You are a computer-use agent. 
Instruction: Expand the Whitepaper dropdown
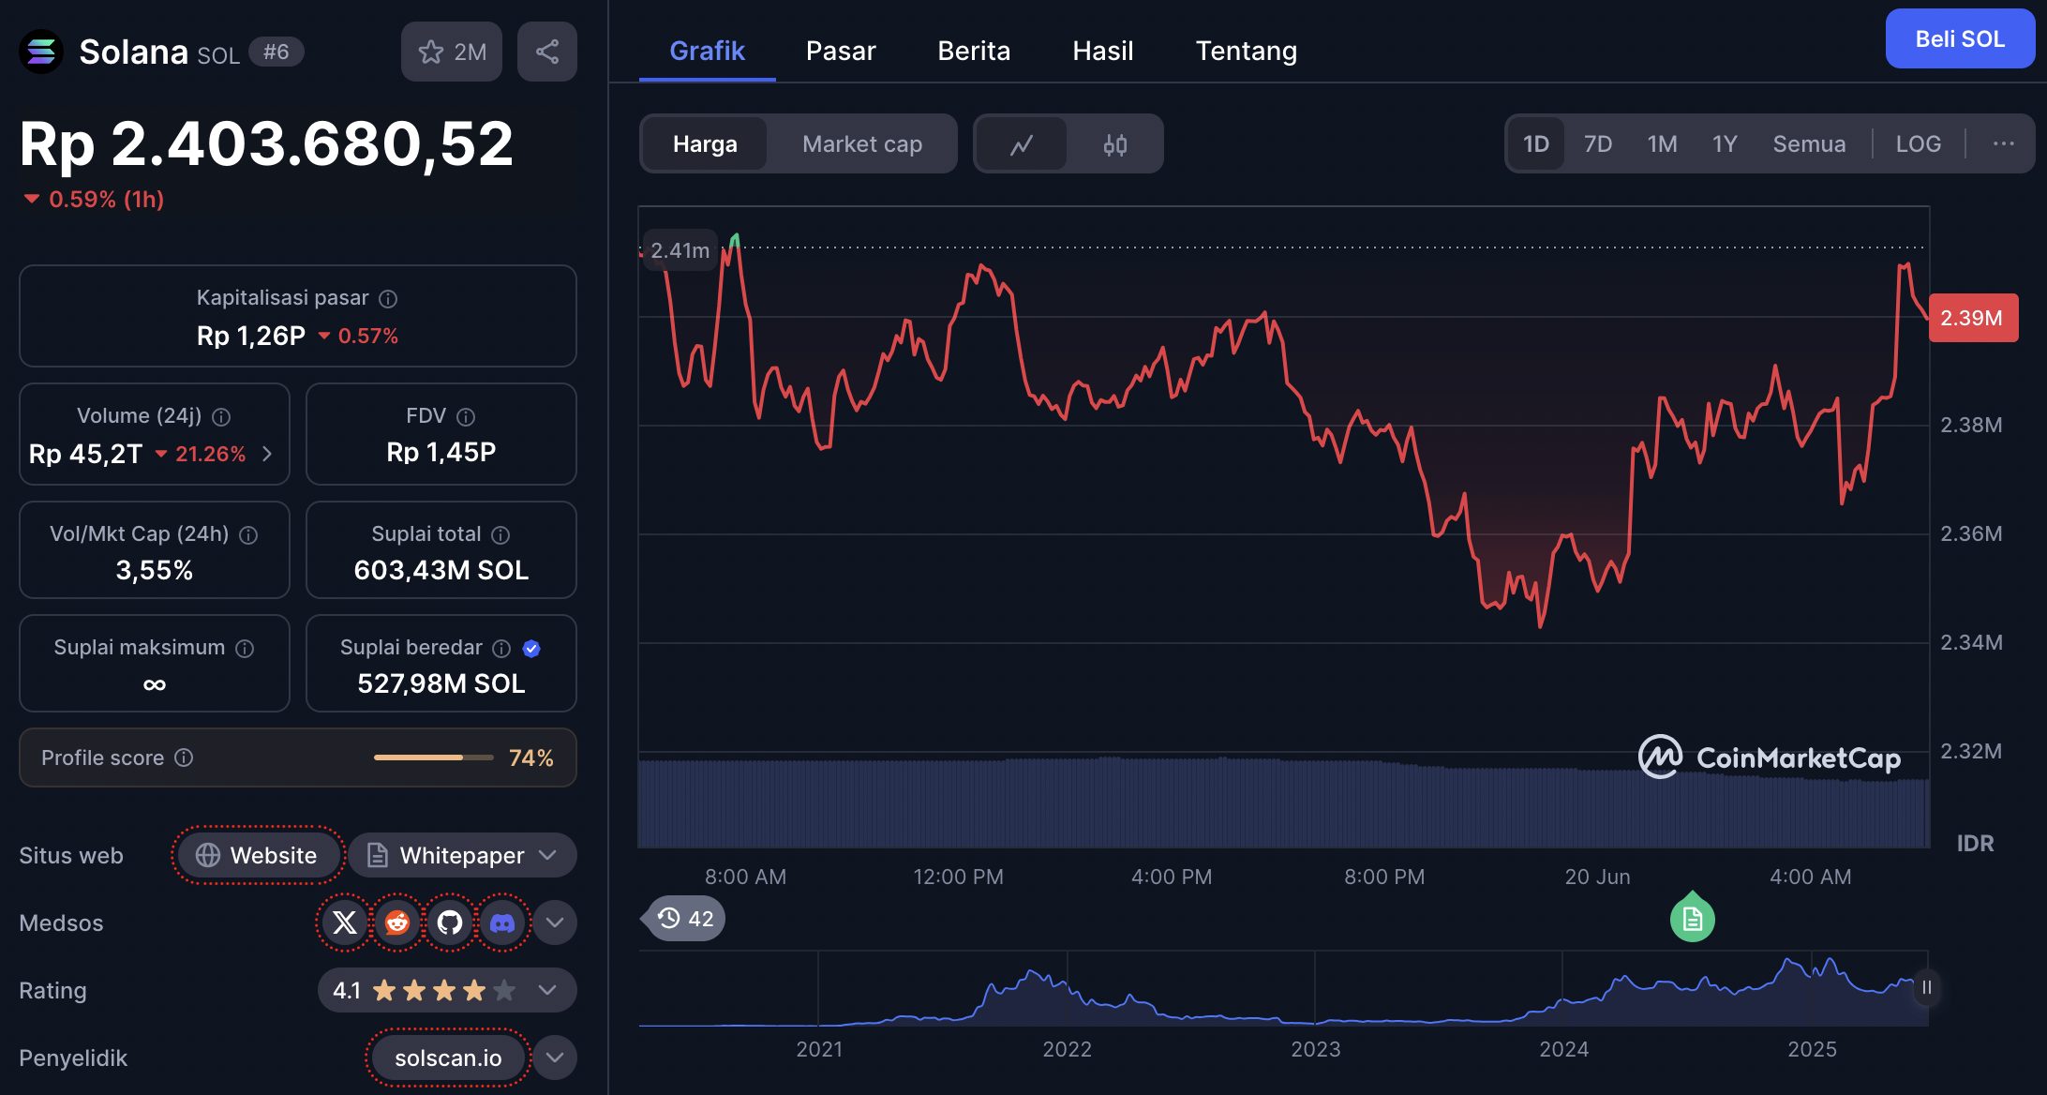coord(463,855)
